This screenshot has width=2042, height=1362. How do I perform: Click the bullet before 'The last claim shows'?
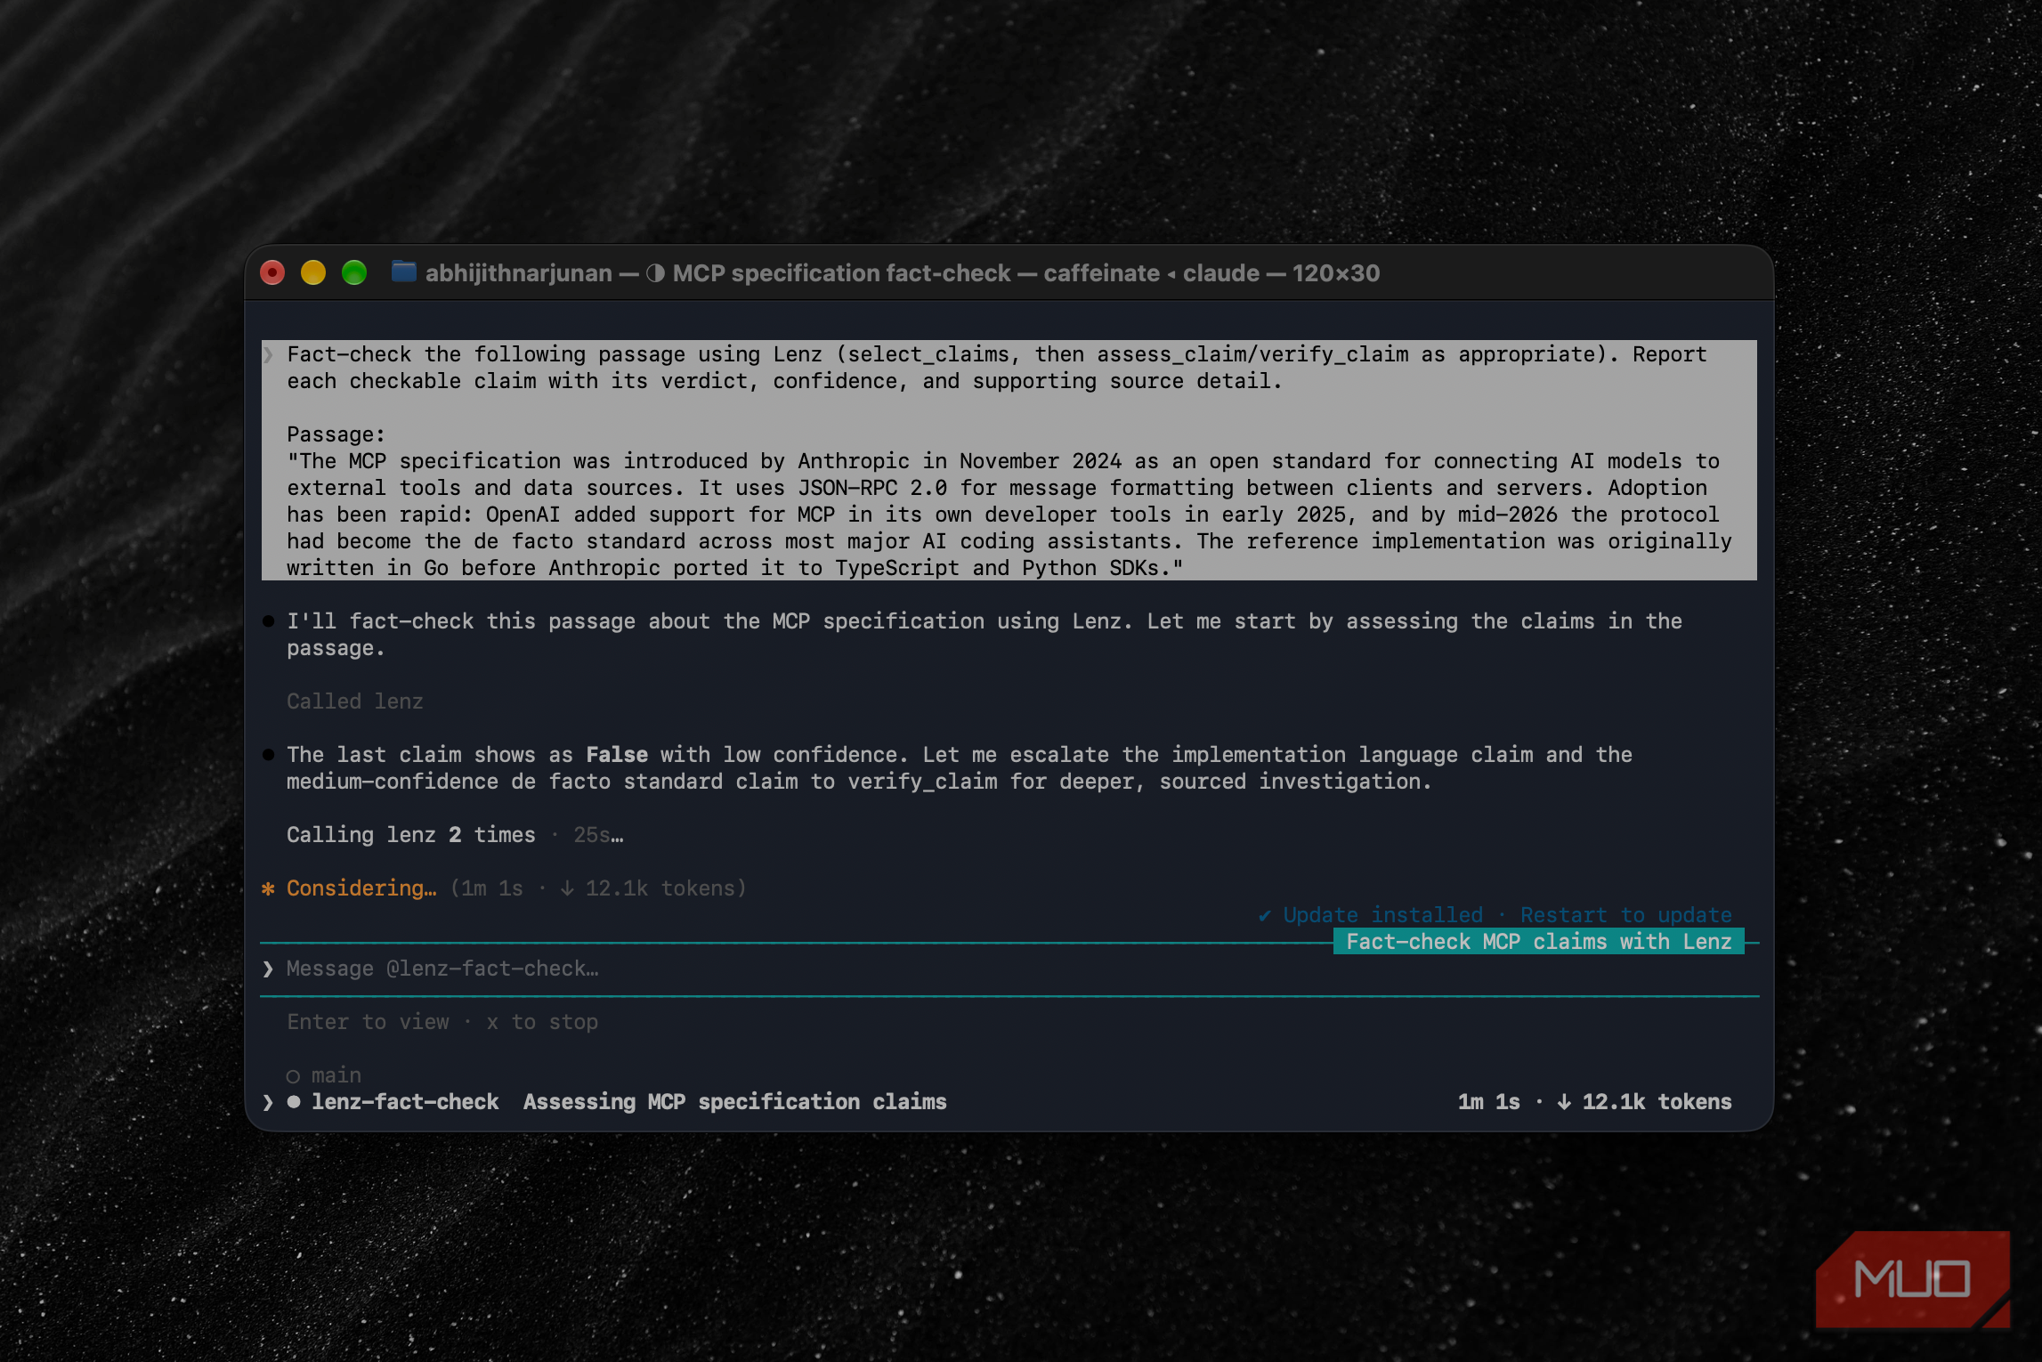coord(268,755)
